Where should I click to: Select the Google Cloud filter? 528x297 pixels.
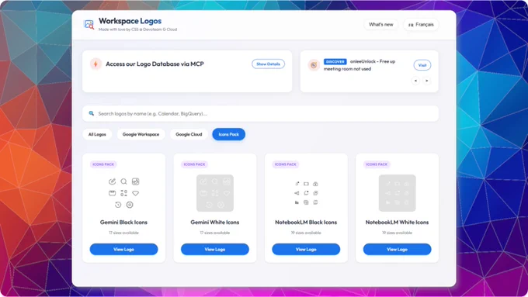(189, 134)
